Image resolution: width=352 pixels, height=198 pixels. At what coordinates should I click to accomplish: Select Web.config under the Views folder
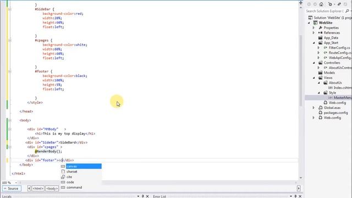coord(337,103)
